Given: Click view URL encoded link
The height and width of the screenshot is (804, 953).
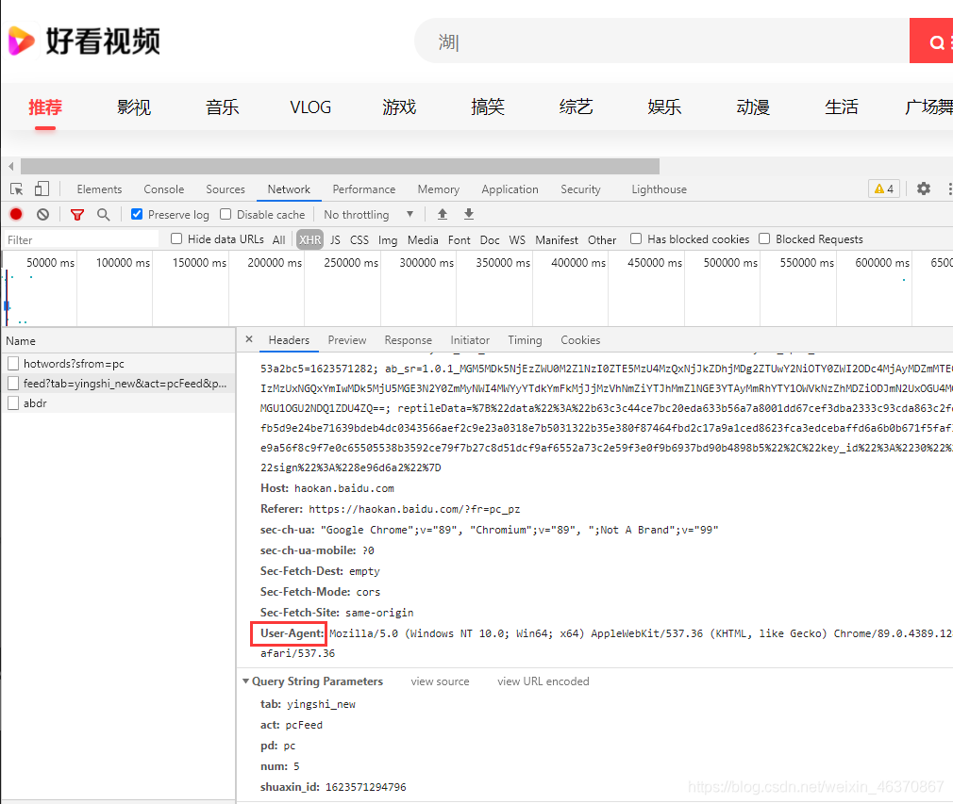Looking at the screenshot, I should tap(543, 681).
